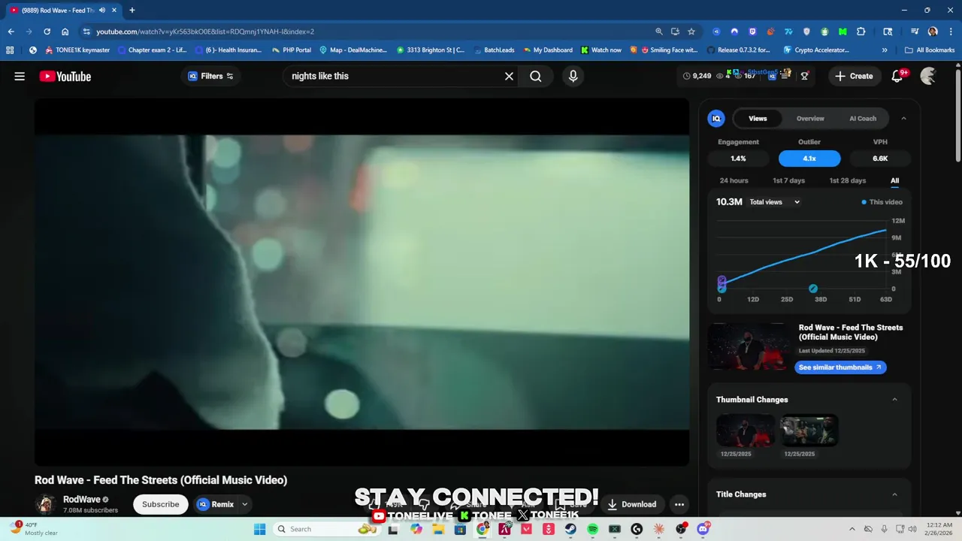Choose the 24 hours time range
Image resolution: width=962 pixels, height=541 pixels.
tap(734, 180)
